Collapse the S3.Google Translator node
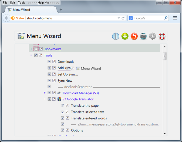The width and height of the screenshot is (182, 142). 45,99
